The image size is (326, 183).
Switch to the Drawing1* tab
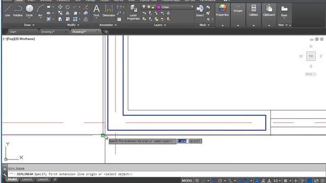click(x=48, y=32)
